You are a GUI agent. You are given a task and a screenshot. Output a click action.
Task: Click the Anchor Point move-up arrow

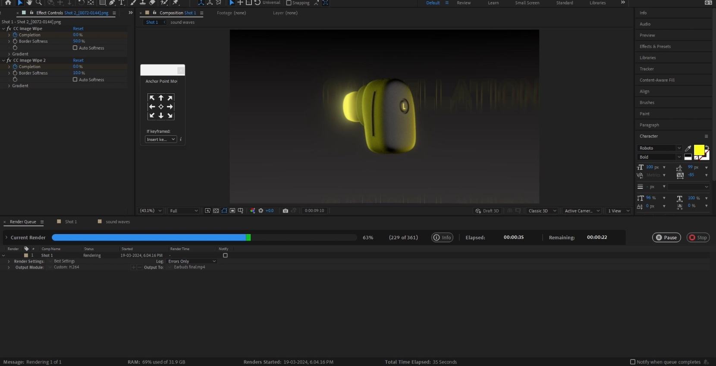(x=161, y=98)
